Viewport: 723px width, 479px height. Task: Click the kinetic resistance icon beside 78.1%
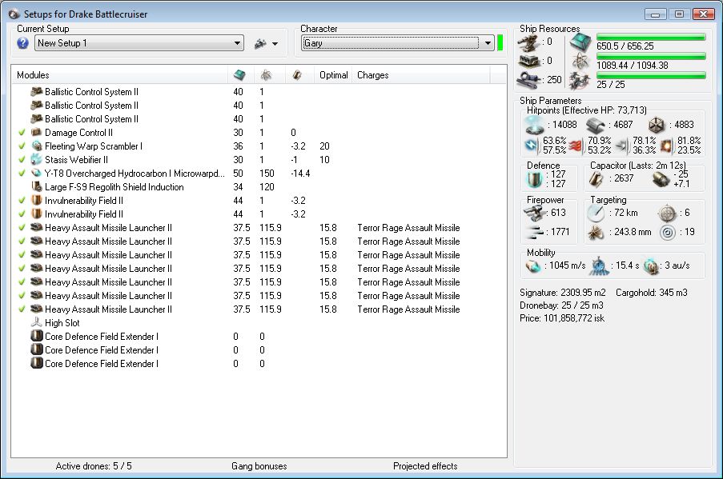point(621,146)
